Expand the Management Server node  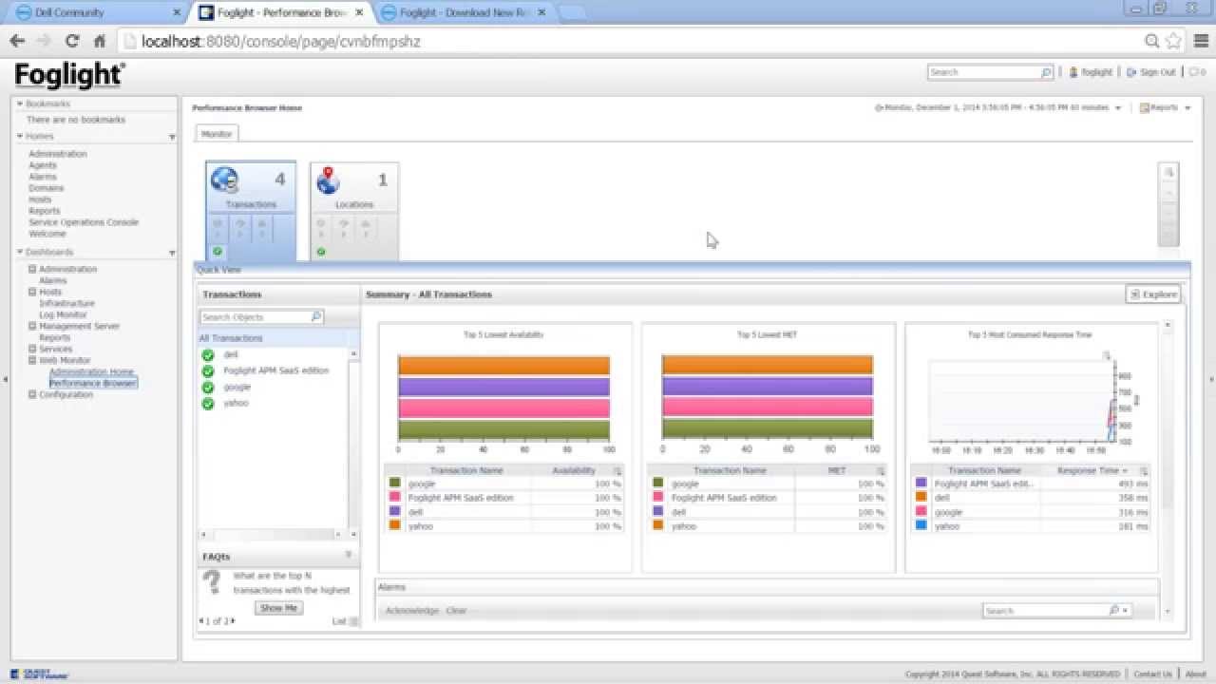(x=32, y=327)
